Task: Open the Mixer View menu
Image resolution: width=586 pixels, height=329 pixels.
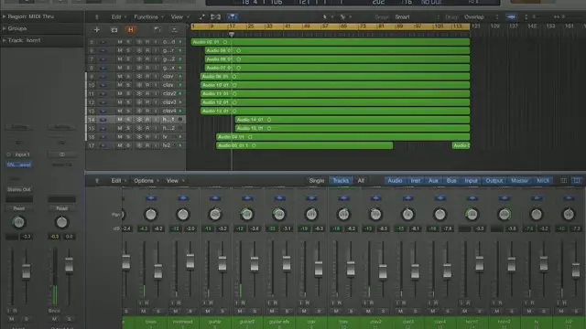Action: pos(175,181)
